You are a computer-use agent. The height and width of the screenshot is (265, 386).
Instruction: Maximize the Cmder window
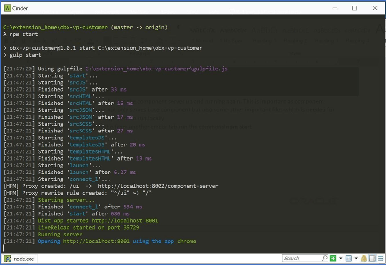coord(355,8)
